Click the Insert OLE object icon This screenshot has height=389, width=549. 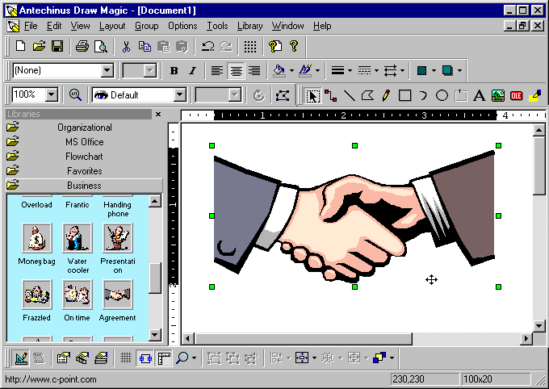[x=517, y=95]
